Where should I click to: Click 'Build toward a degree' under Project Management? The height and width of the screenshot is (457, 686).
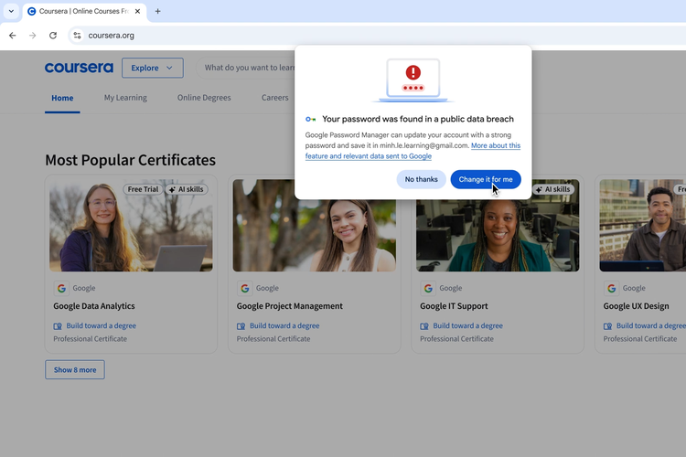click(x=284, y=325)
